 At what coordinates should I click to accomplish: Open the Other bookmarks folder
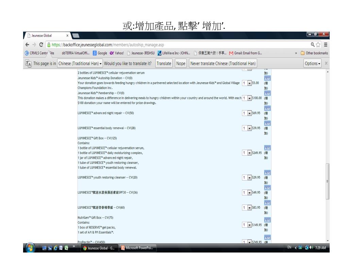[314, 53]
